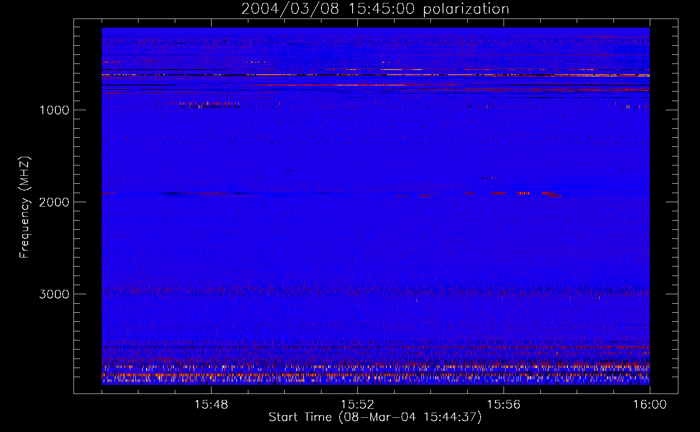Click the 15:52 time tick label
Screen dimensions: 700x432
(357, 405)
